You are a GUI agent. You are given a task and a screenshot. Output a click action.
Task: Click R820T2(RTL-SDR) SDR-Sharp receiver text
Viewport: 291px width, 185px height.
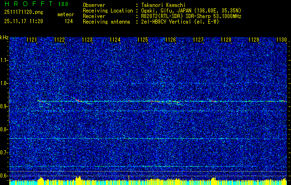point(191,16)
